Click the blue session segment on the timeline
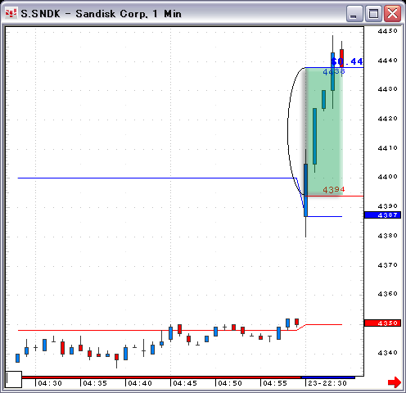The height and width of the screenshot is (393, 406). (x=328, y=377)
